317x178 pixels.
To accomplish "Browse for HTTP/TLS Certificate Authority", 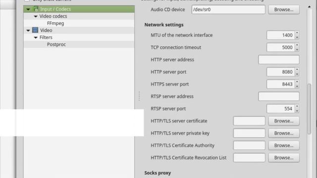I will click(x=284, y=145).
